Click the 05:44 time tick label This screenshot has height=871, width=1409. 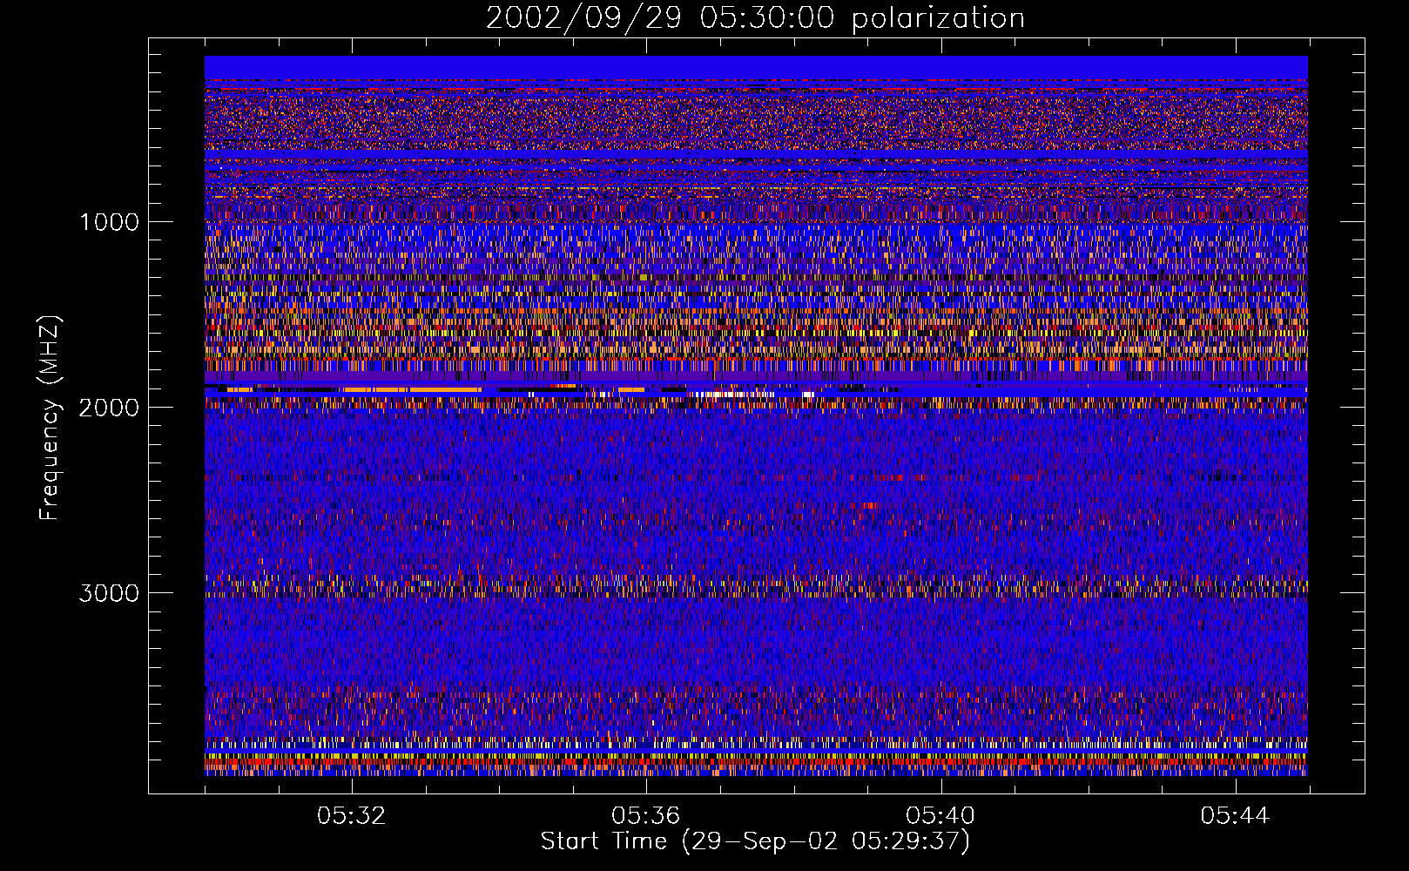click(x=1235, y=816)
